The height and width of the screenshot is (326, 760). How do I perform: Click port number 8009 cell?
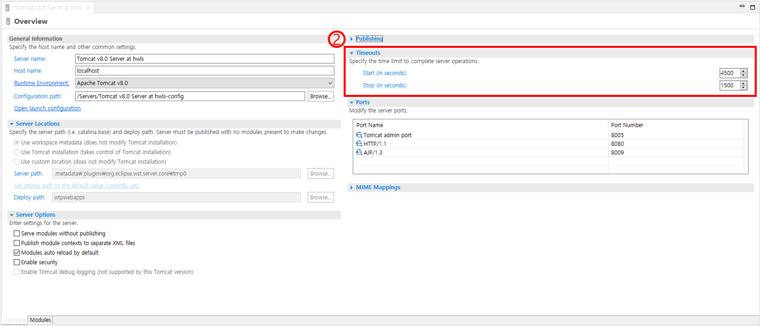[617, 152]
